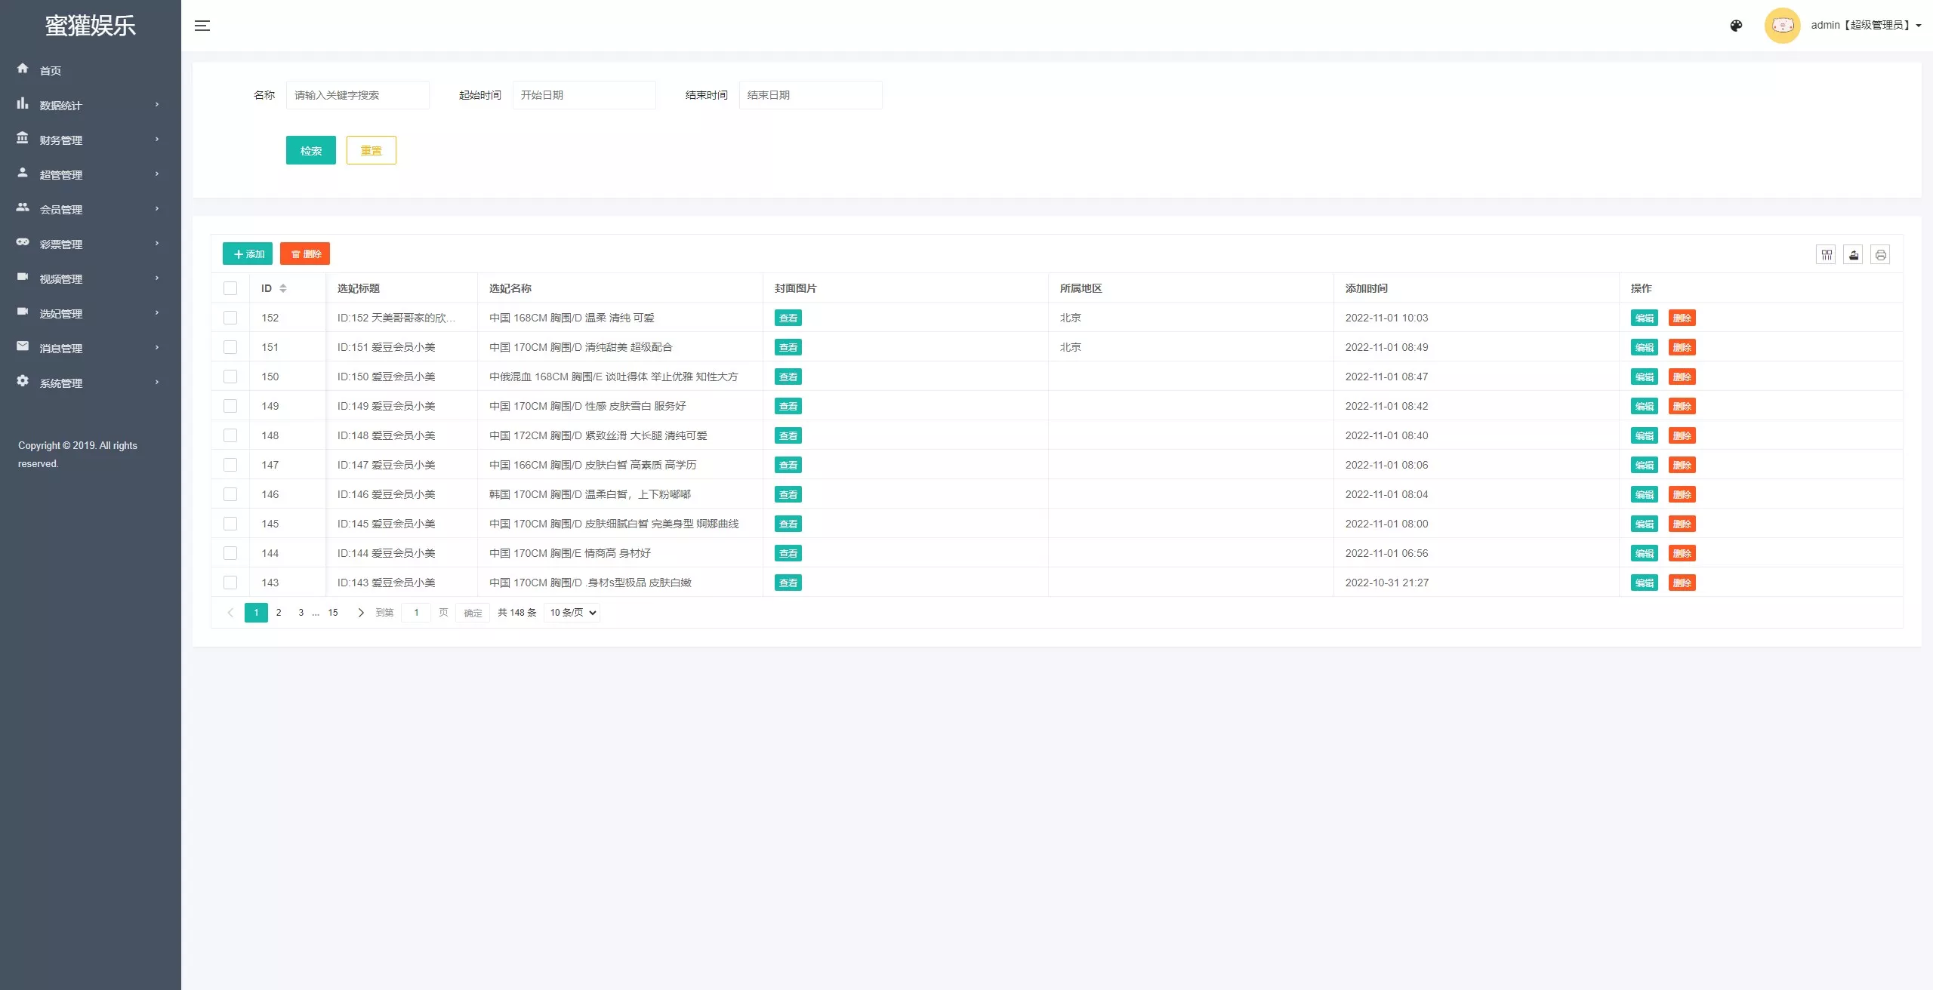Go to previous page arrow
1933x990 pixels.
point(230,613)
